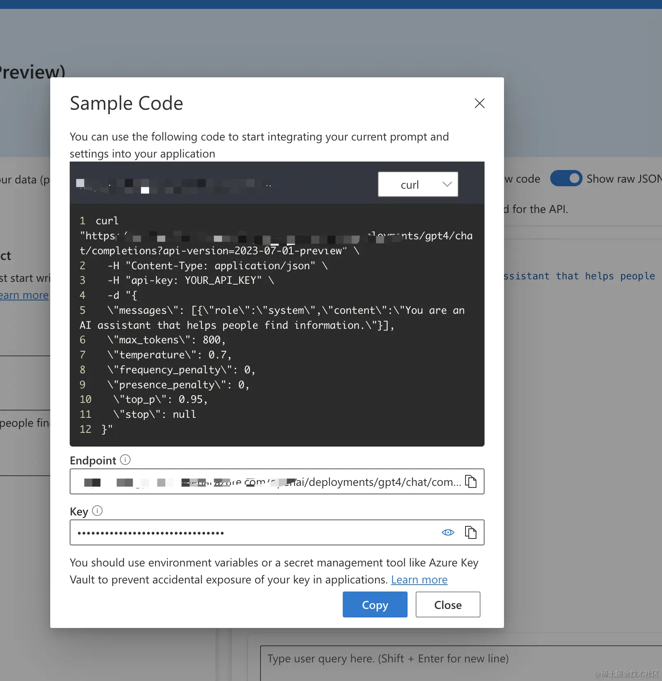Click the Sample Code dialog title
This screenshot has height=681, width=662.
coord(126,103)
